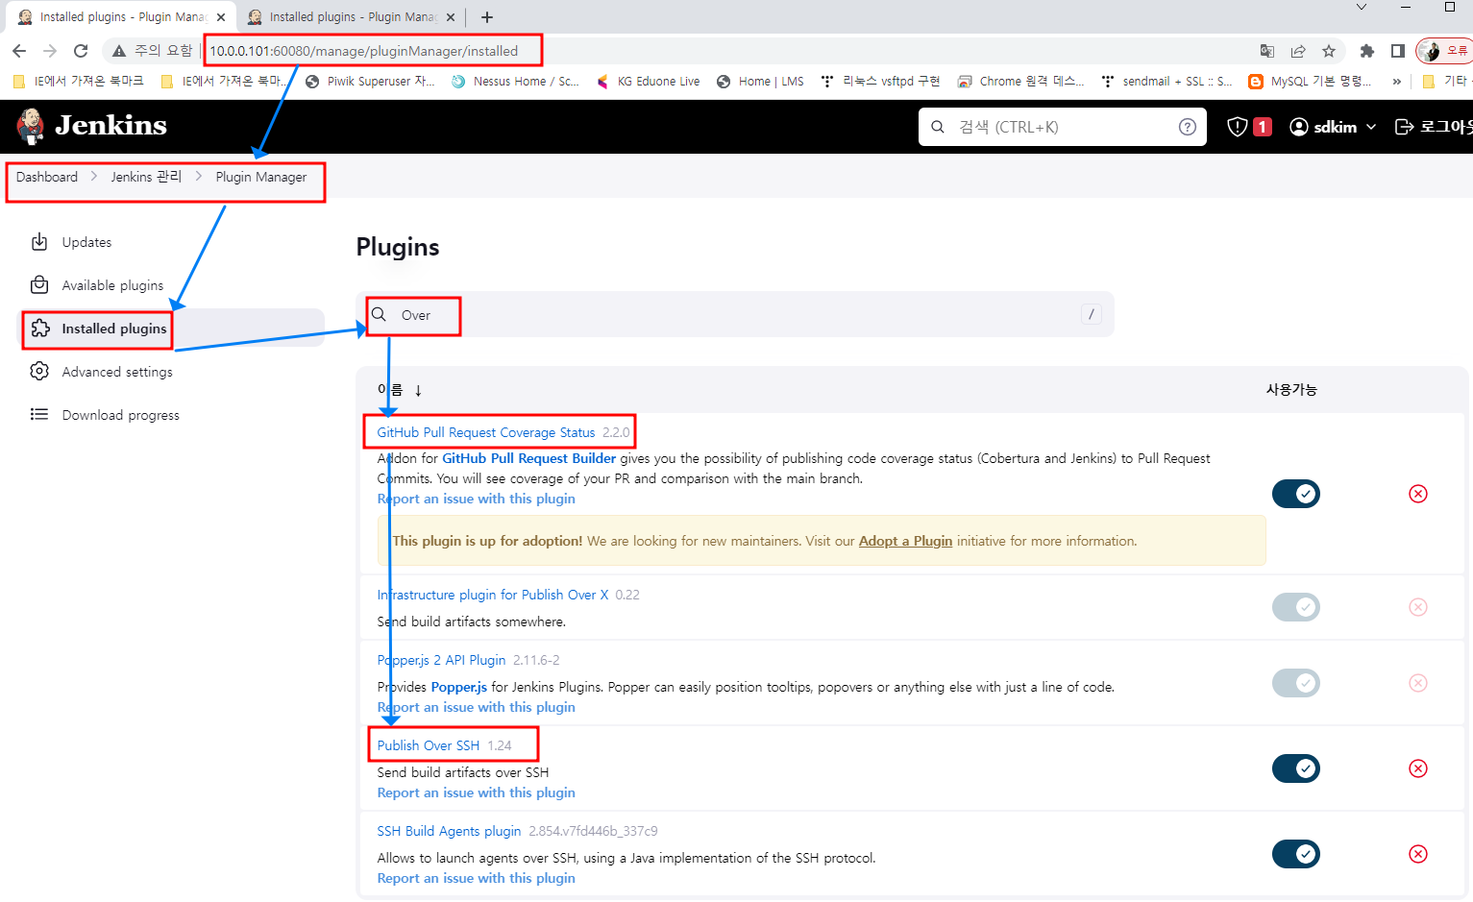This screenshot has height=902, width=1473.
Task: Open the Nessus Home bookmark
Action: pos(515,82)
